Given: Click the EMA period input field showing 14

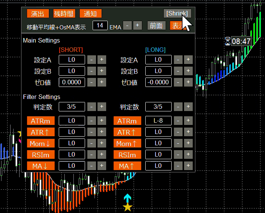Looking at the screenshot, I should click(100, 25).
